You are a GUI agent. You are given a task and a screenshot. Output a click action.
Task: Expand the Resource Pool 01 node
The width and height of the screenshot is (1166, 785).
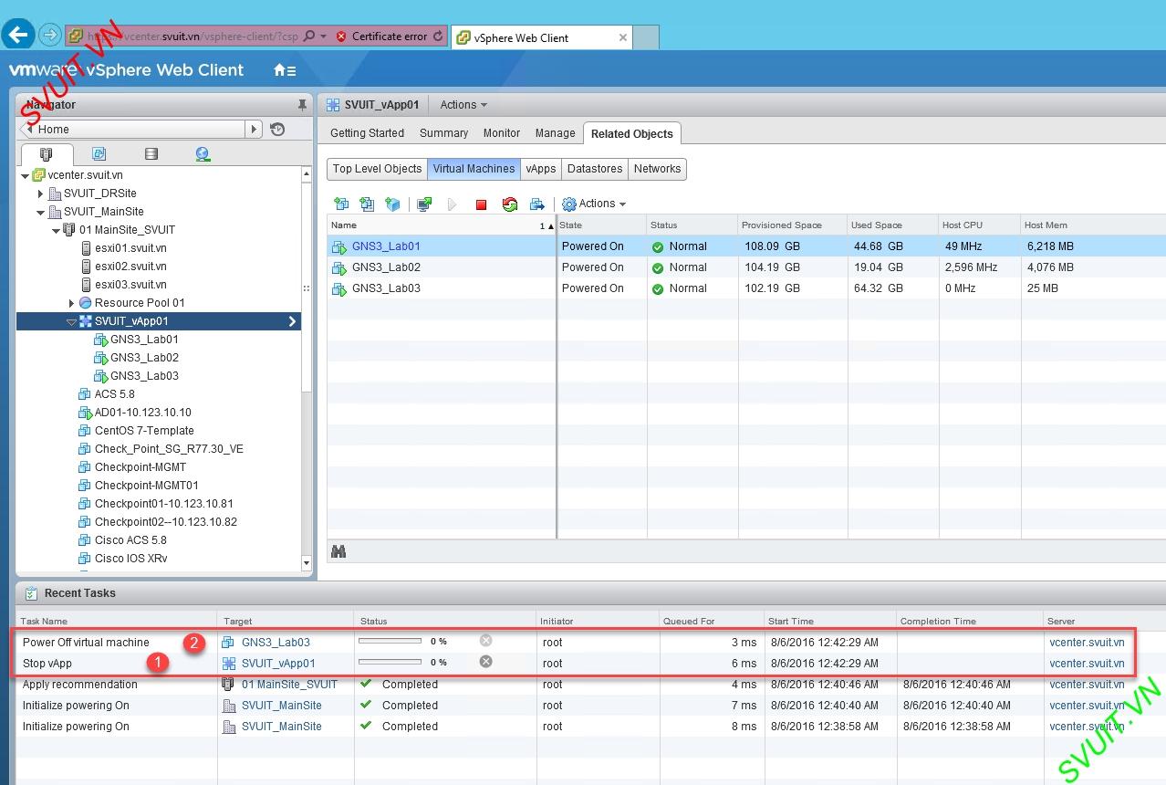click(71, 303)
